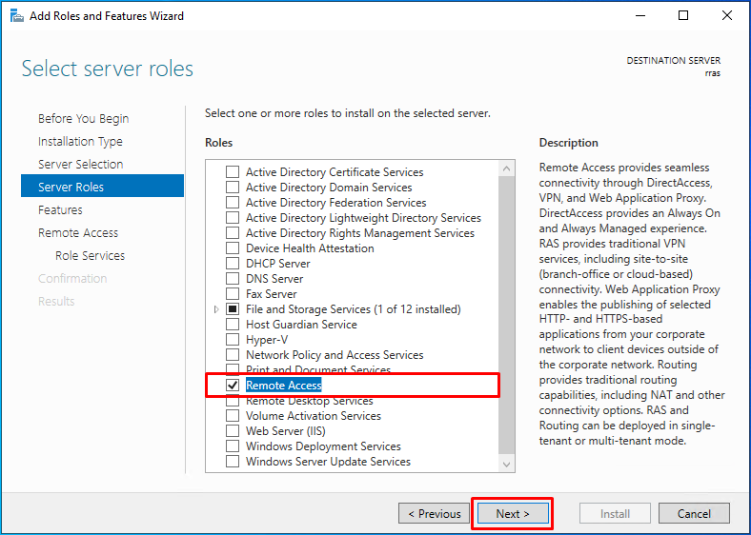This screenshot has width=751, height=535.
Task: Select the Host Guardian Service label
Action: [301, 325]
